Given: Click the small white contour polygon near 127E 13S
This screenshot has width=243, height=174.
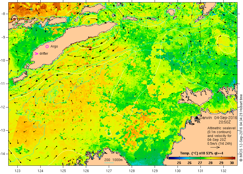Looking at the screenshot, I should pyautogui.click(x=108, y=132).
